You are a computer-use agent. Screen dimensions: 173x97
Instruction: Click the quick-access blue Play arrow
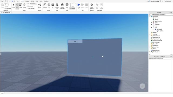coord(12,1)
